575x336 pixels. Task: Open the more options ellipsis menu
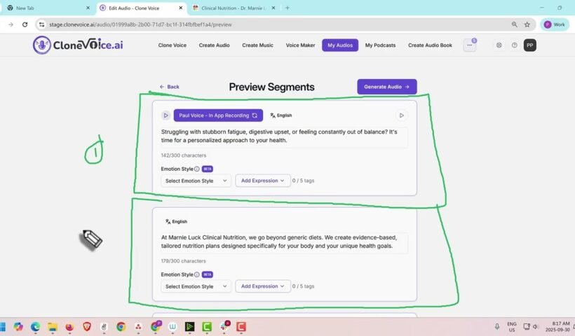click(469, 45)
